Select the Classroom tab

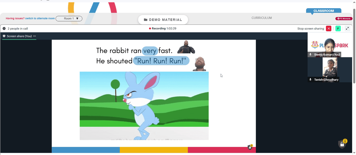(x=324, y=11)
